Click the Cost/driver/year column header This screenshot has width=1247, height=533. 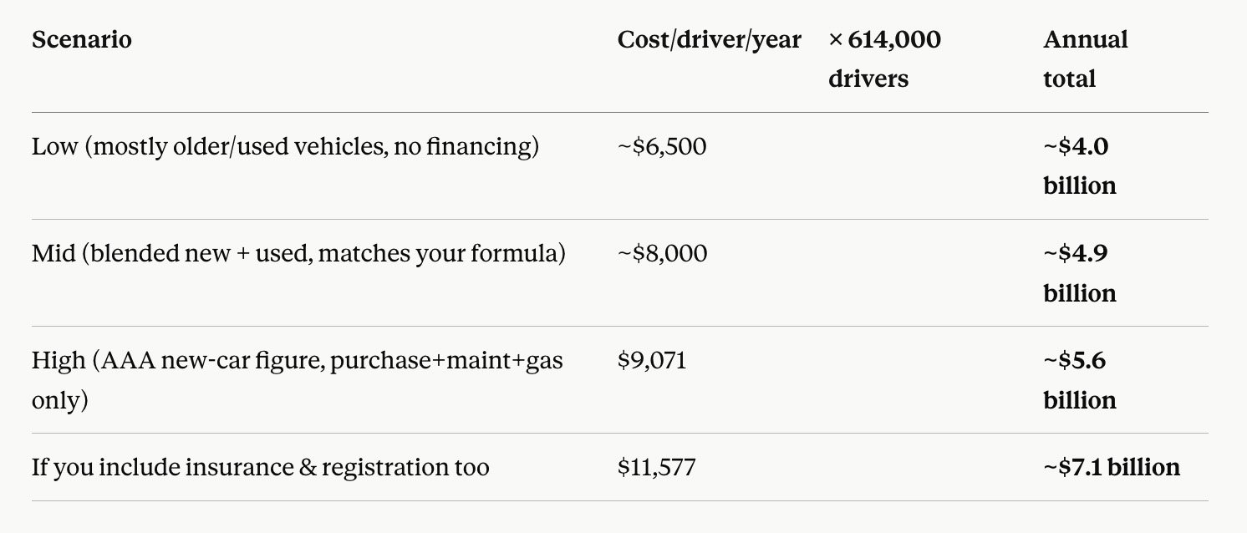tap(709, 39)
